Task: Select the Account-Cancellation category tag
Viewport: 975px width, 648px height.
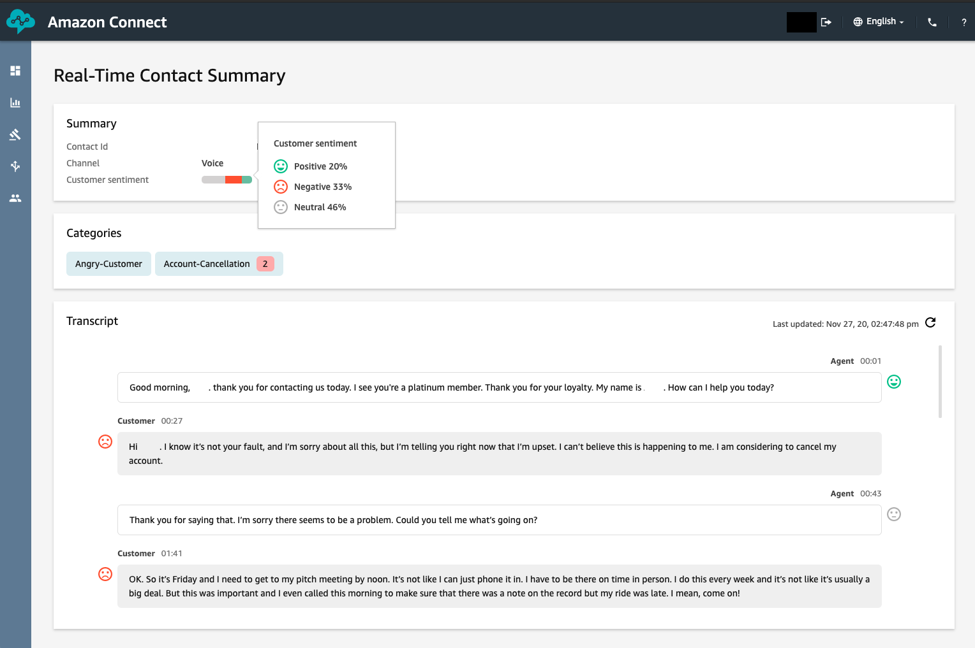Action: tap(206, 263)
